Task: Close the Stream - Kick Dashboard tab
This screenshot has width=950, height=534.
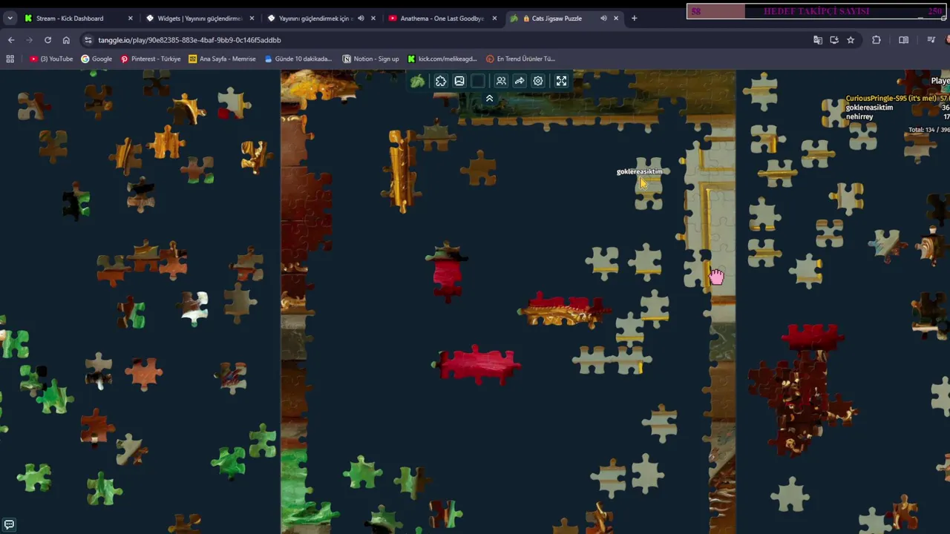Action: pyautogui.click(x=131, y=18)
